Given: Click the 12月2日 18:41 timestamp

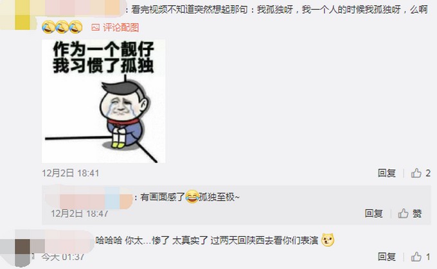Looking at the screenshot, I should (x=71, y=173).
